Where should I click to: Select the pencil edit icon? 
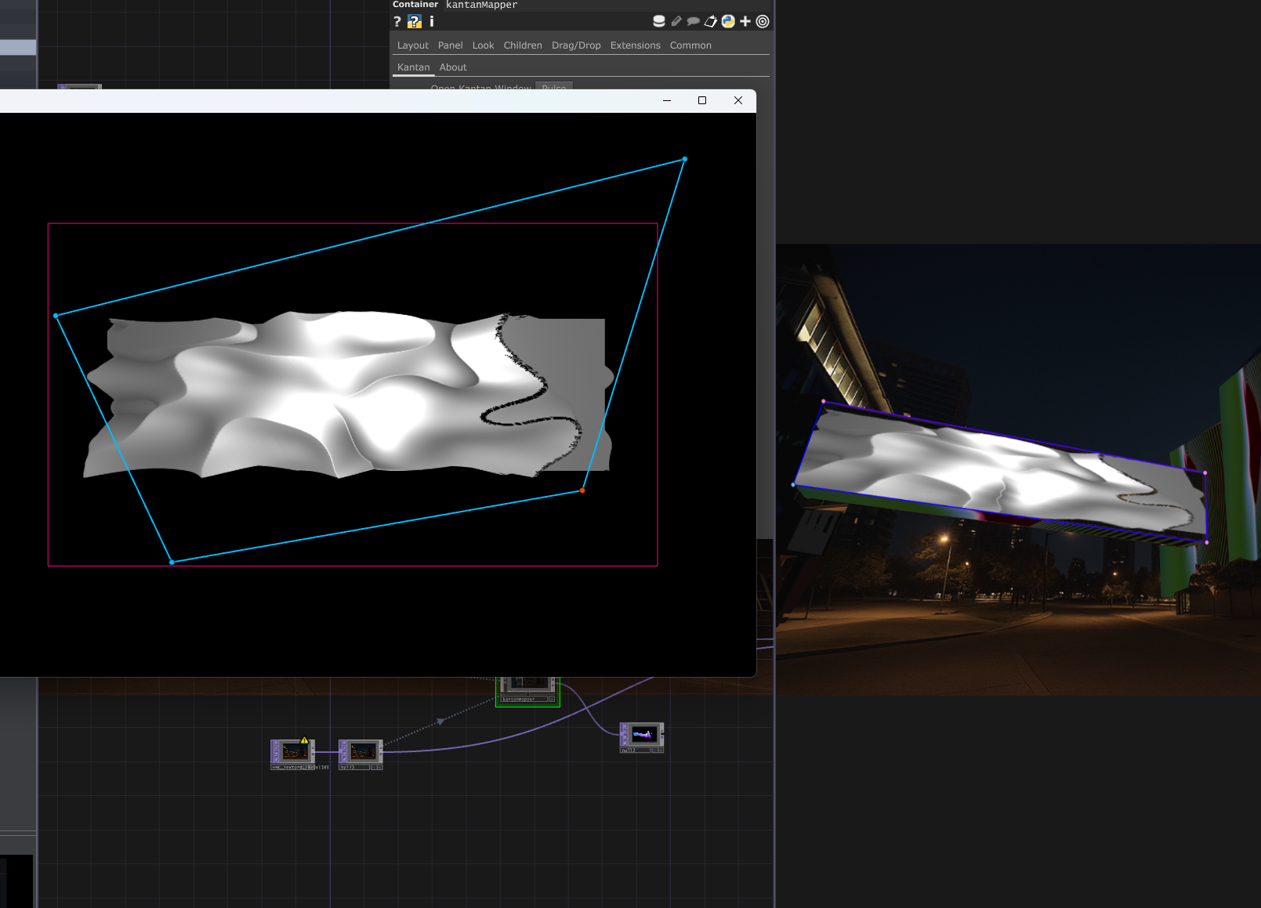tap(676, 21)
